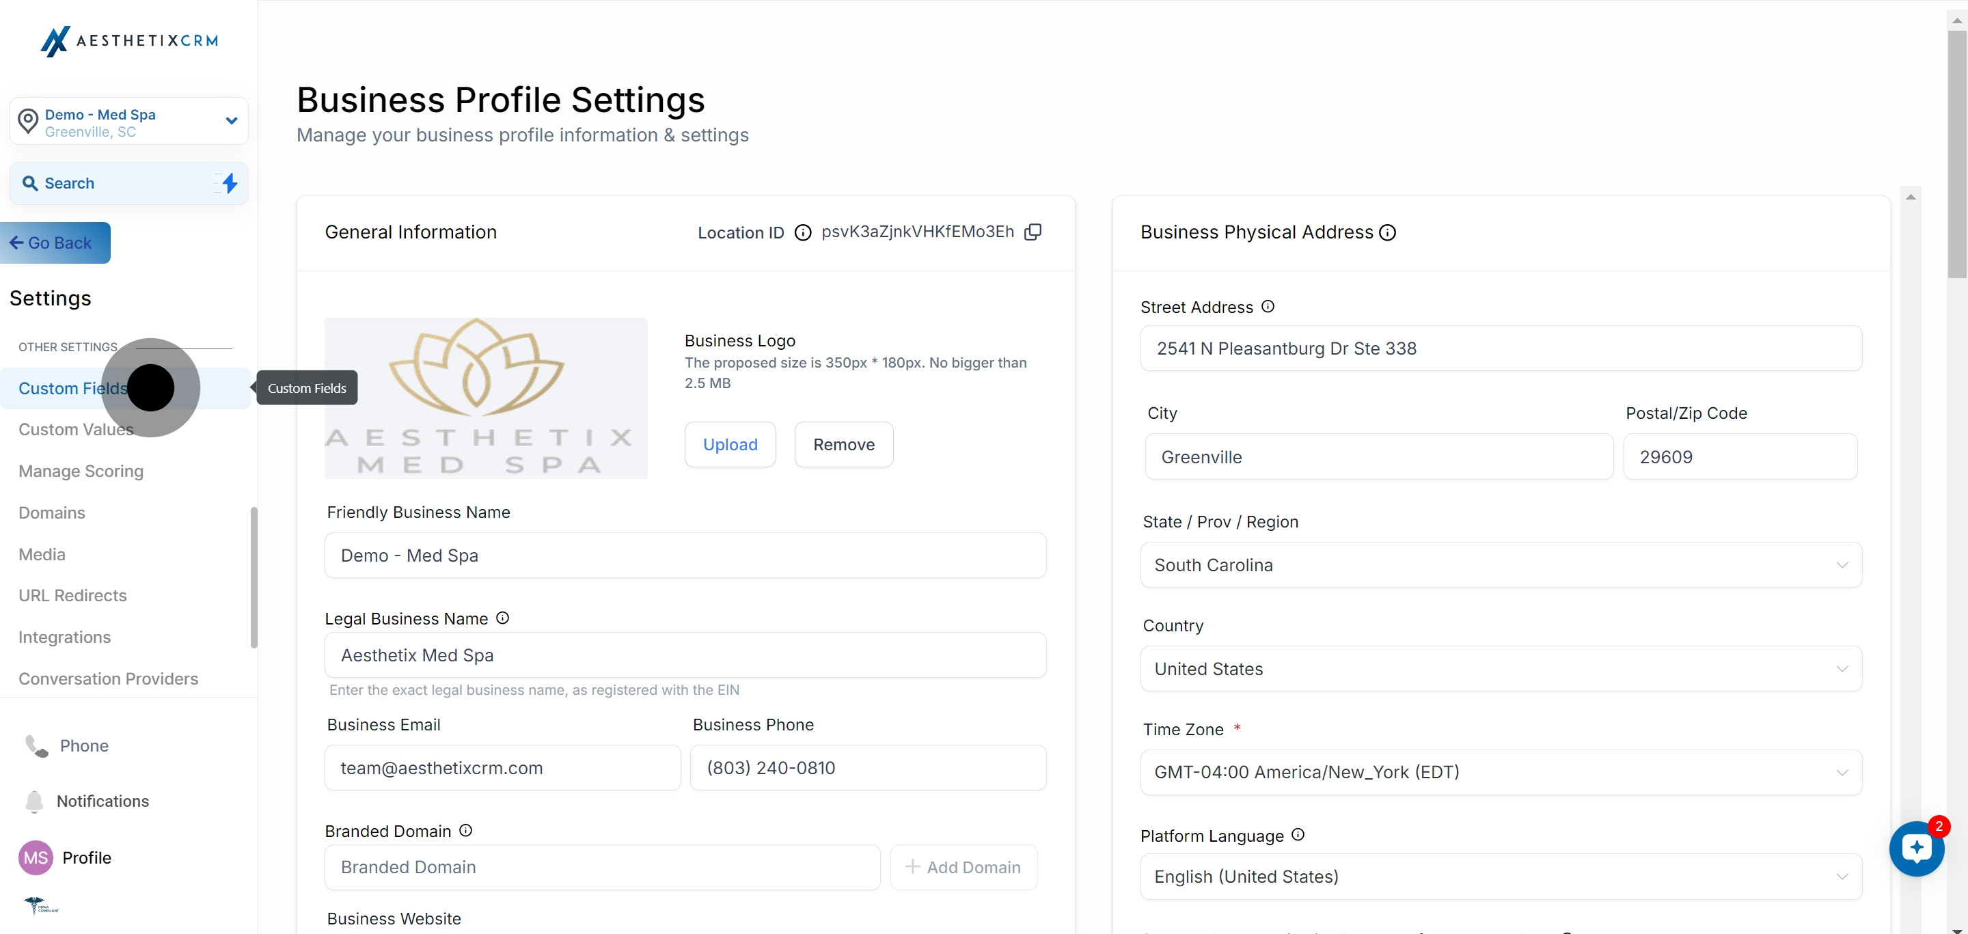Click the AesthetixCRM logo
This screenshot has height=934, width=1968.
tap(129, 41)
